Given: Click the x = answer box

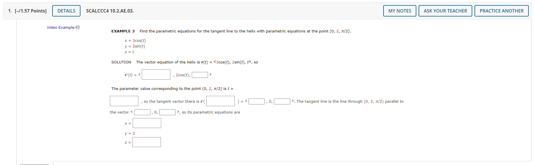Looking at the screenshot, I should [147, 123].
